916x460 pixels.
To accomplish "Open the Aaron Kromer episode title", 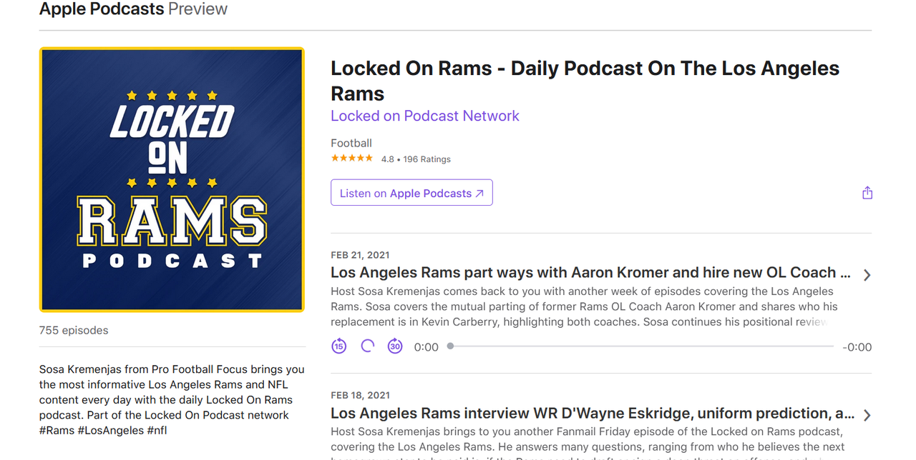I will 590,272.
